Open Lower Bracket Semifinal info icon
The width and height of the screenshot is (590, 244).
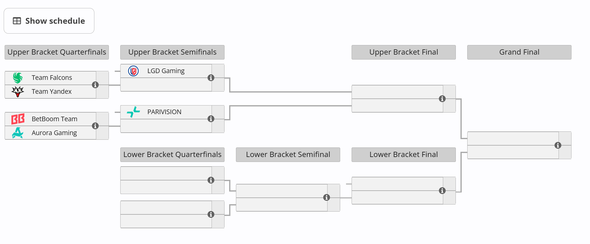point(327,197)
